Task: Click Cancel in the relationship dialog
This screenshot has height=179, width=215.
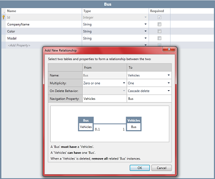Action: [161, 168]
